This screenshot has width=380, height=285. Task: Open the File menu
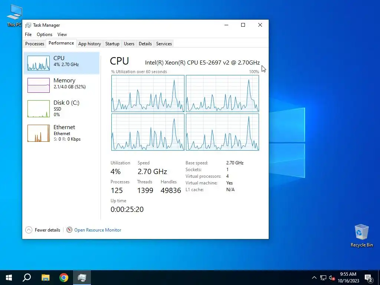(x=28, y=35)
